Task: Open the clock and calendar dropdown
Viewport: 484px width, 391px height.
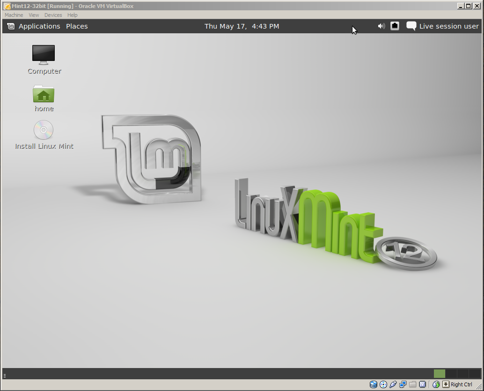Action: click(242, 26)
